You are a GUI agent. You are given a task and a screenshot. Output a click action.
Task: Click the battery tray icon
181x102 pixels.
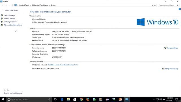pos(164,99)
